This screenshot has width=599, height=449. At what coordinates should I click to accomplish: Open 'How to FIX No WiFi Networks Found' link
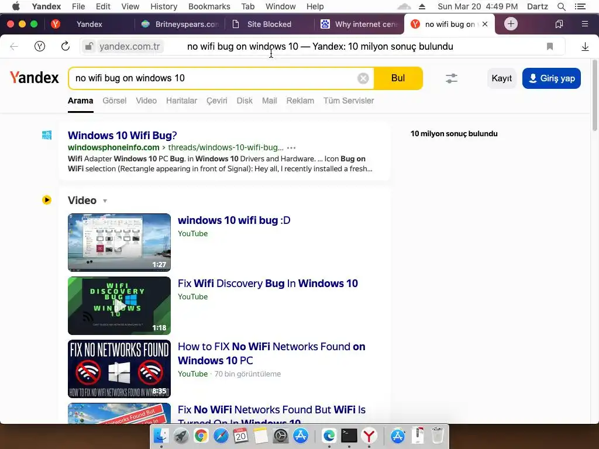[x=271, y=354]
